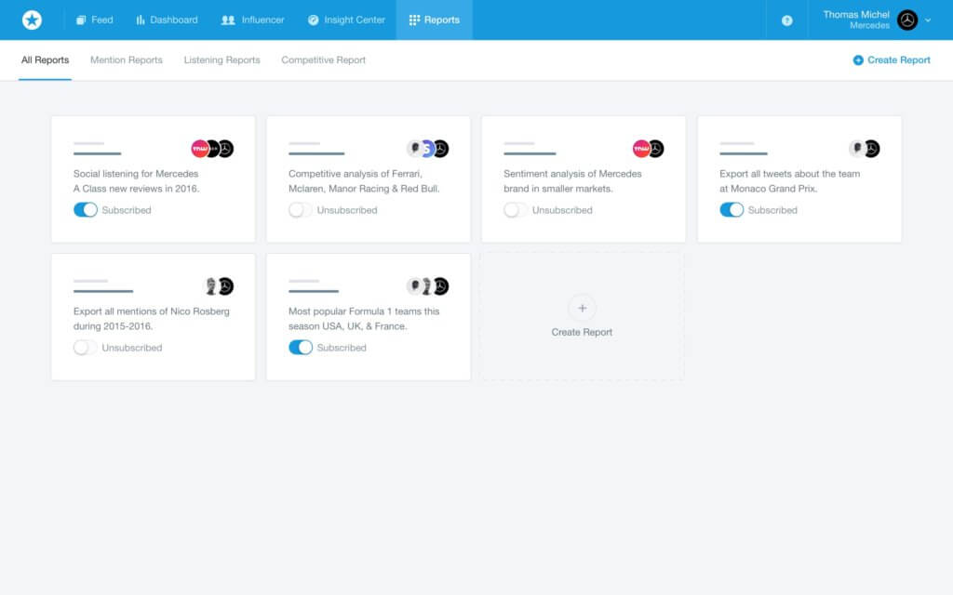
Task: Unsubscribe from Most popular Formula 1 teams report
Action: [301, 348]
